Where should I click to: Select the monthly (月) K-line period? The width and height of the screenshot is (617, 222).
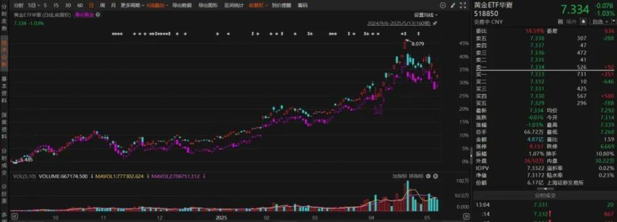tap(113, 6)
